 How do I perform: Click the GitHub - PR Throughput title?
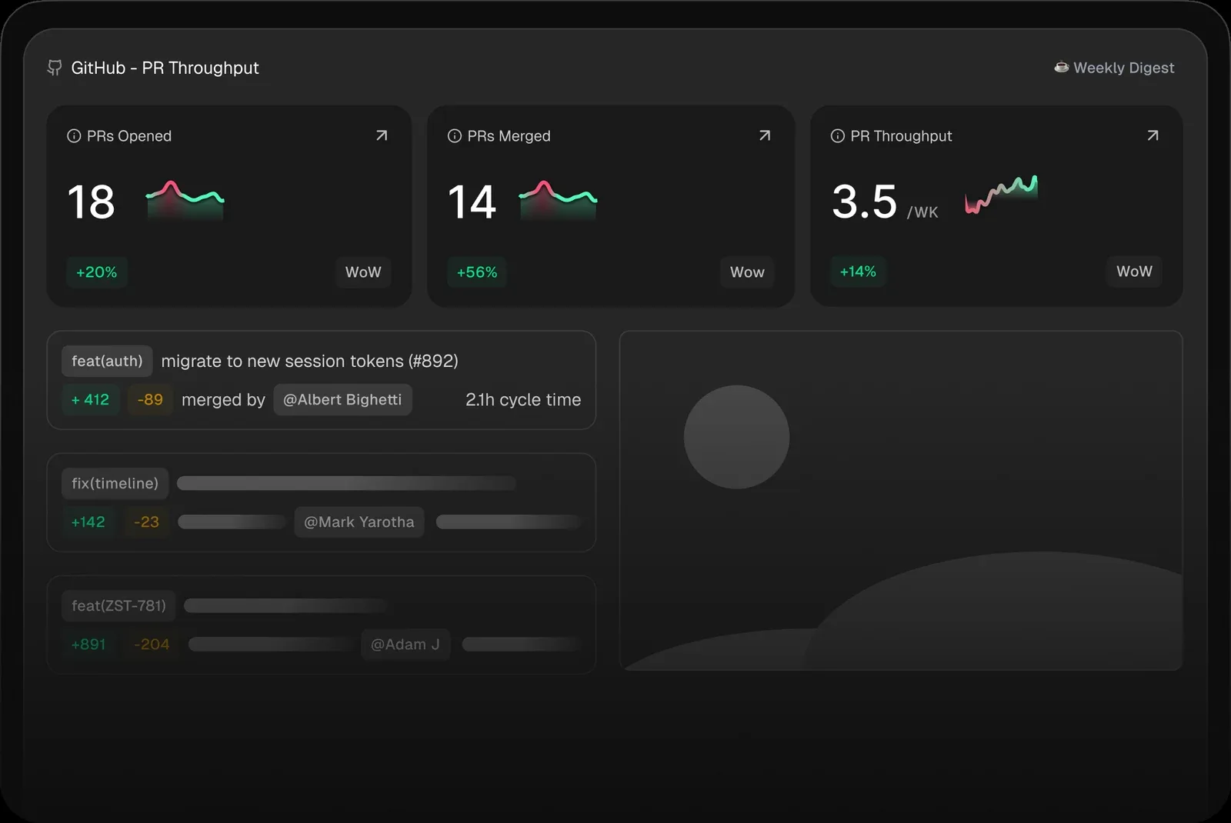click(x=165, y=68)
